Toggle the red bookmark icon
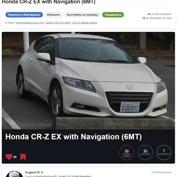 (x=23, y=157)
